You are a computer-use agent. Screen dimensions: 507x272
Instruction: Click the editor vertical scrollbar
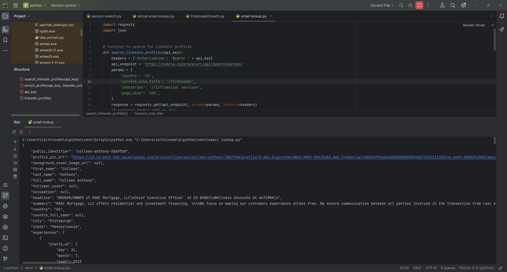(x=495, y=40)
